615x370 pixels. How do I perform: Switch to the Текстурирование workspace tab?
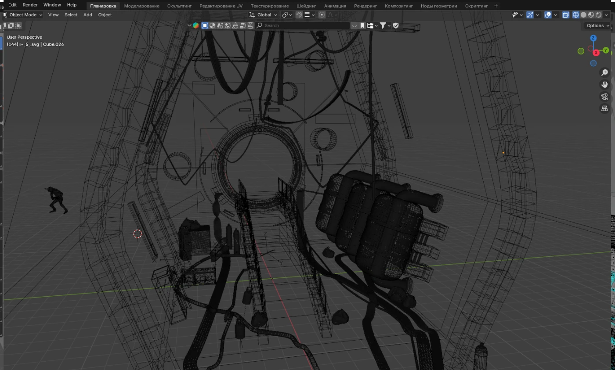tap(270, 6)
